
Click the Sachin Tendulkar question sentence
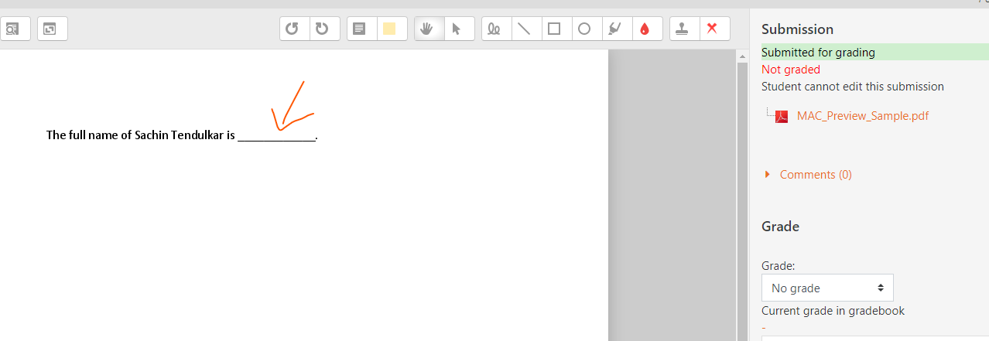click(182, 135)
